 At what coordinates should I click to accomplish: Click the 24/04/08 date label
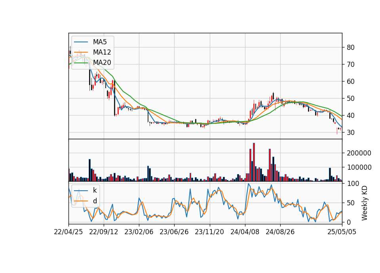point(245,232)
